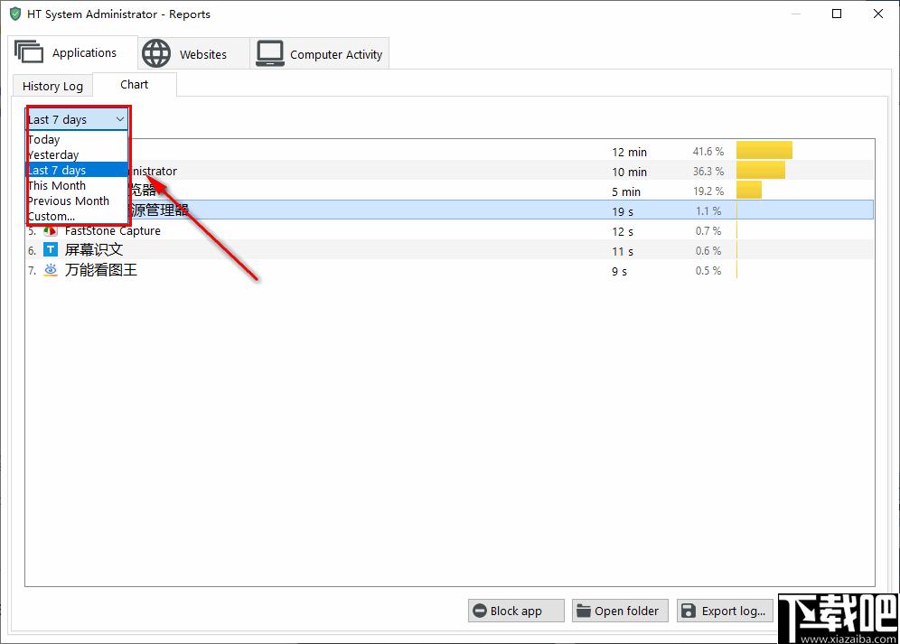Click the 12 min duration value
The height and width of the screenshot is (644, 900).
(x=629, y=152)
